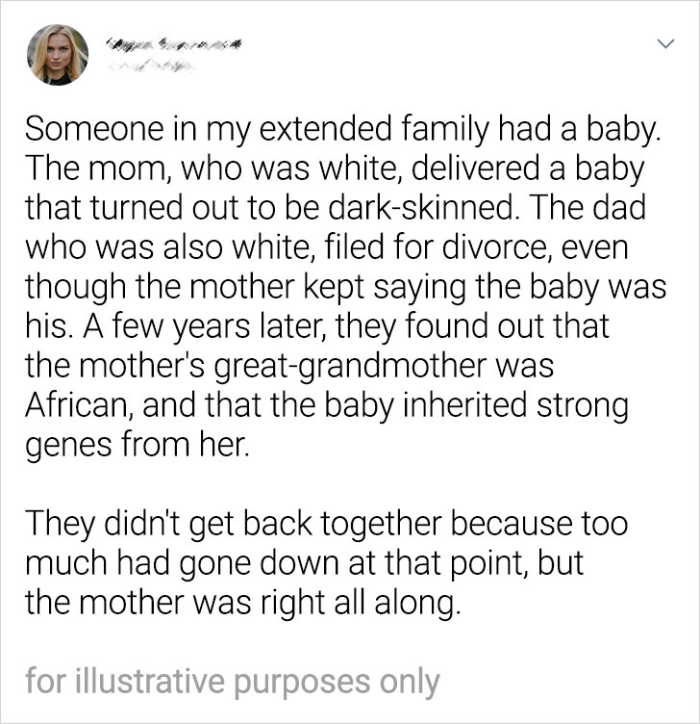Image resolution: width=700 pixels, height=724 pixels.
Task: Open the blurred author handle below name
Action: click(x=151, y=68)
